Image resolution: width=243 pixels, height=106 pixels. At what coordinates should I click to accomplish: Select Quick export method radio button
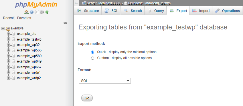(92, 52)
